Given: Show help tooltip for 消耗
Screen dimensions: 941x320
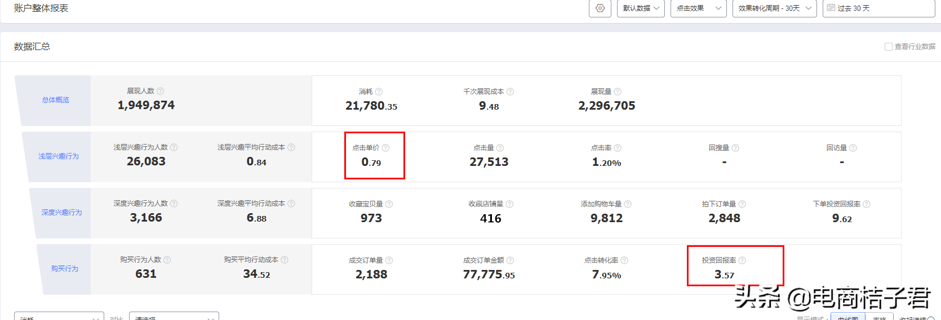Looking at the screenshot, I should tap(379, 92).
